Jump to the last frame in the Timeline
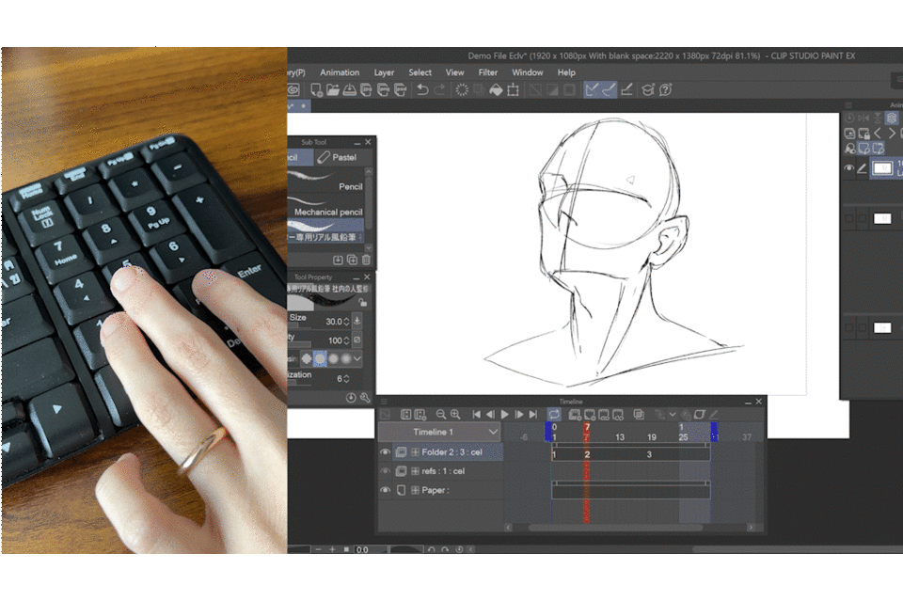This screenshot has height=601, width=903. click(x=533, y=415)
